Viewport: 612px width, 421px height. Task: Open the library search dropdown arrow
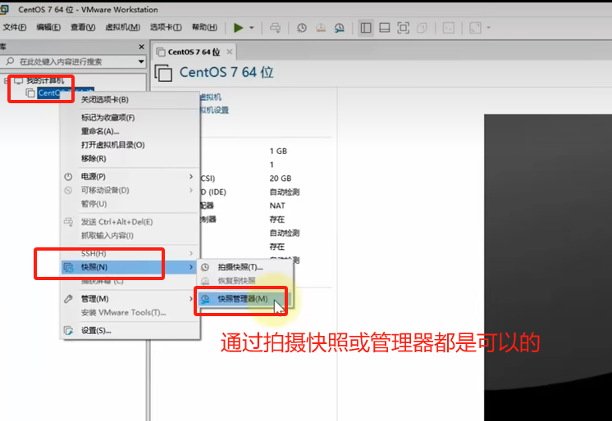click(141, 61)
